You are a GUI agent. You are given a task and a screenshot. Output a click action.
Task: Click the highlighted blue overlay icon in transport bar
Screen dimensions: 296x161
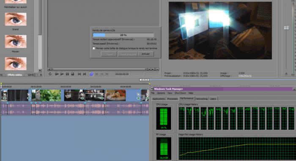point(91,74)
